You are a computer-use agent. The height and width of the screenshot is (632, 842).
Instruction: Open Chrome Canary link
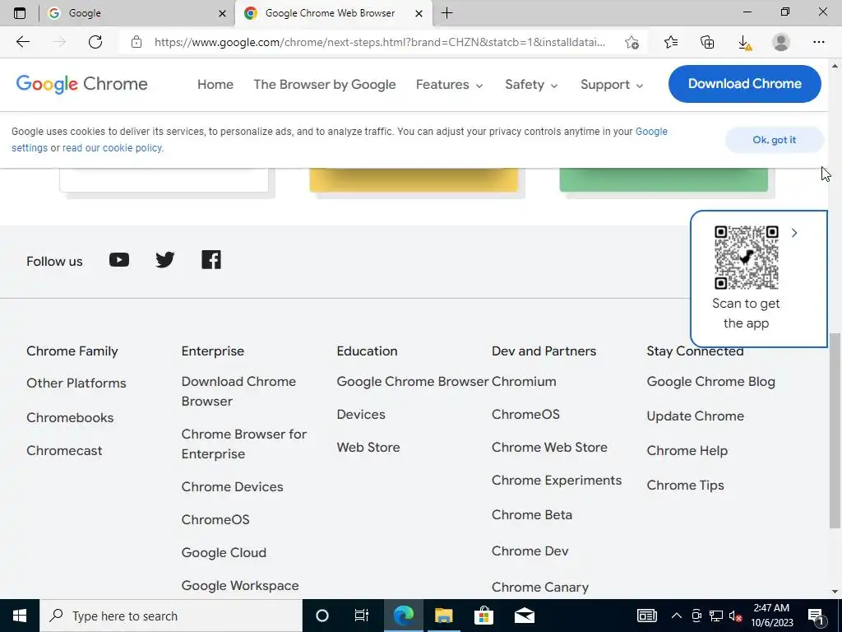539,587
